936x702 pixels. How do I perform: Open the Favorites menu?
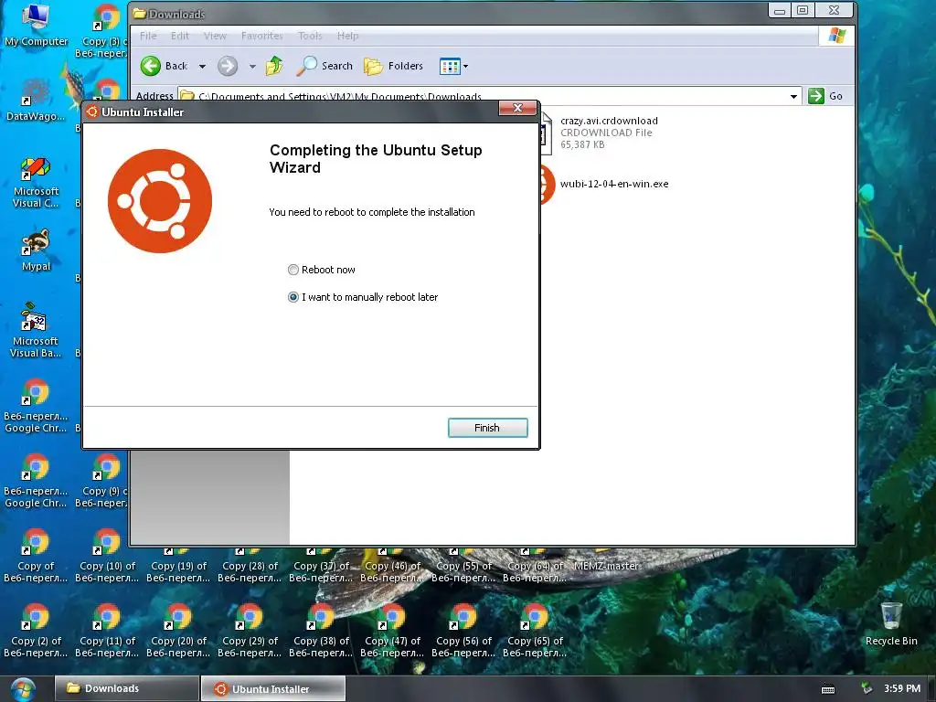(262, 36)
